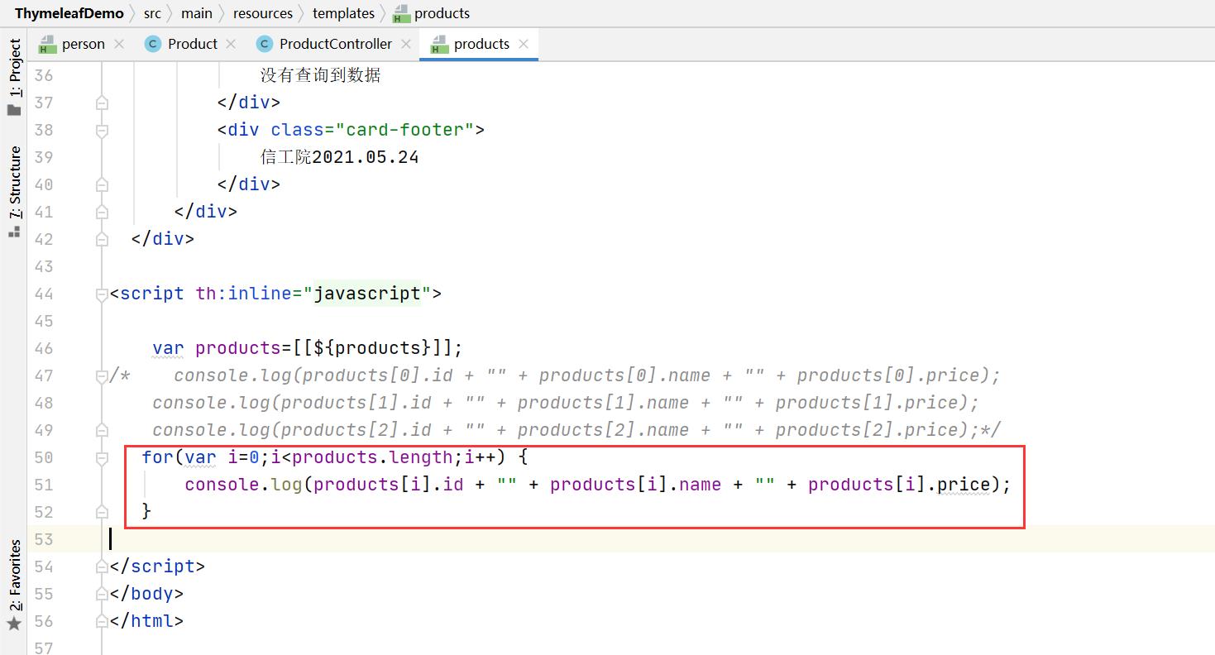1215x655 pixels.
Task: Select the products file in the breadcrumb
Action: coord(442,13)
